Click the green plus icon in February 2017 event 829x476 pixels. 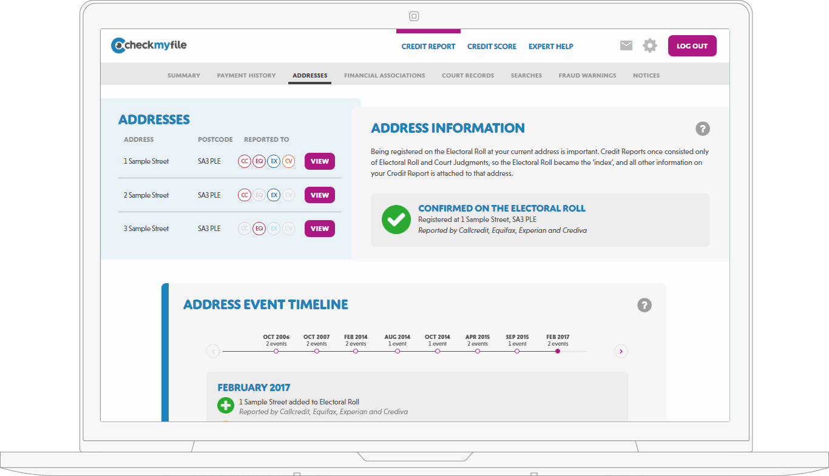225,405
